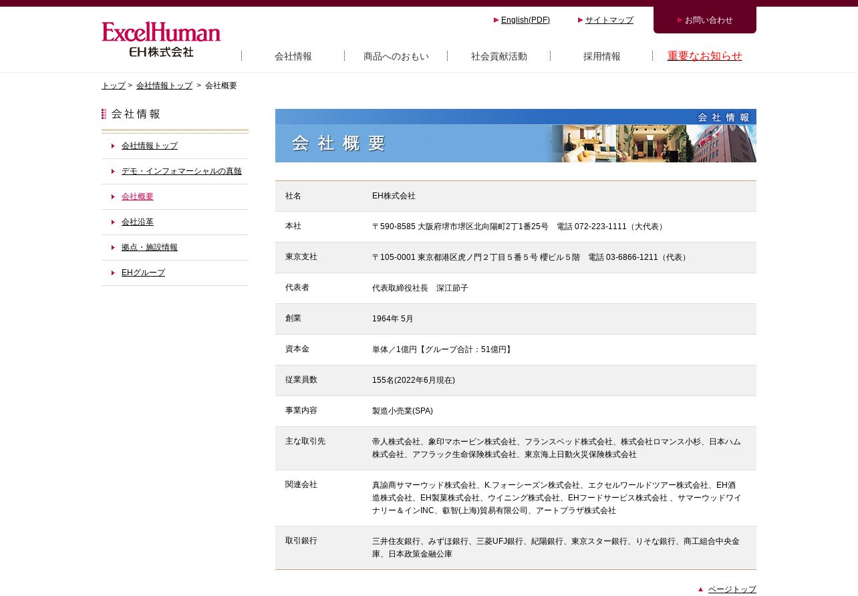
Task: Click the 製造小売業(SPA) text
Action: 402,411
